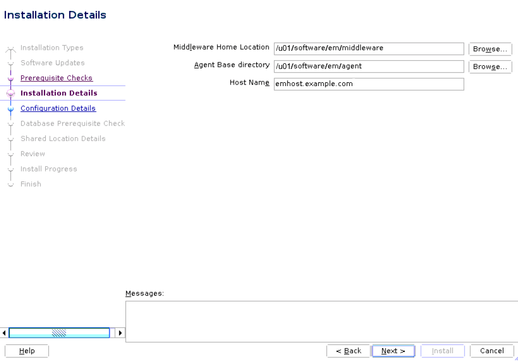Cancel the installation wizard
The image size is (518, 361).
click(492, 351)
